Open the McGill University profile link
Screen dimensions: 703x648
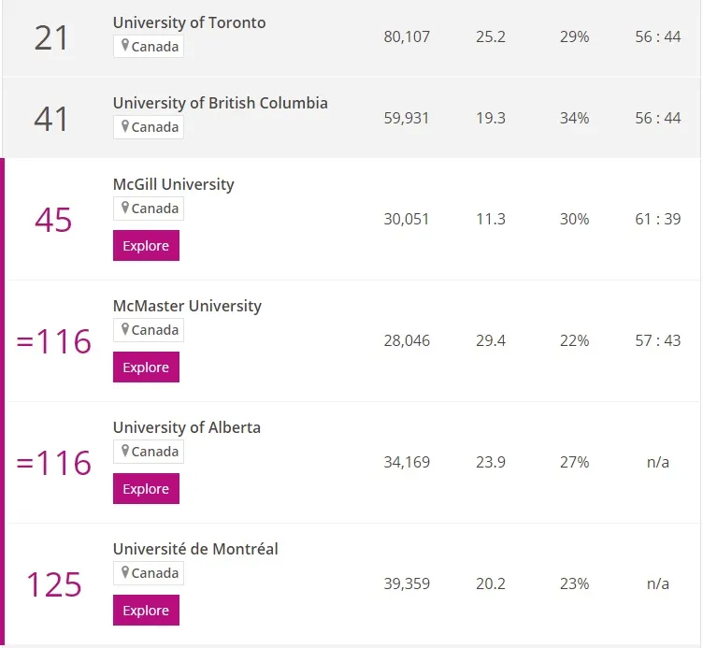[173, 184]
